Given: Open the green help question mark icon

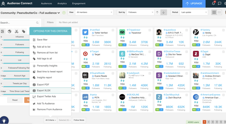Looking at the screenshot, I should (64, 13).
